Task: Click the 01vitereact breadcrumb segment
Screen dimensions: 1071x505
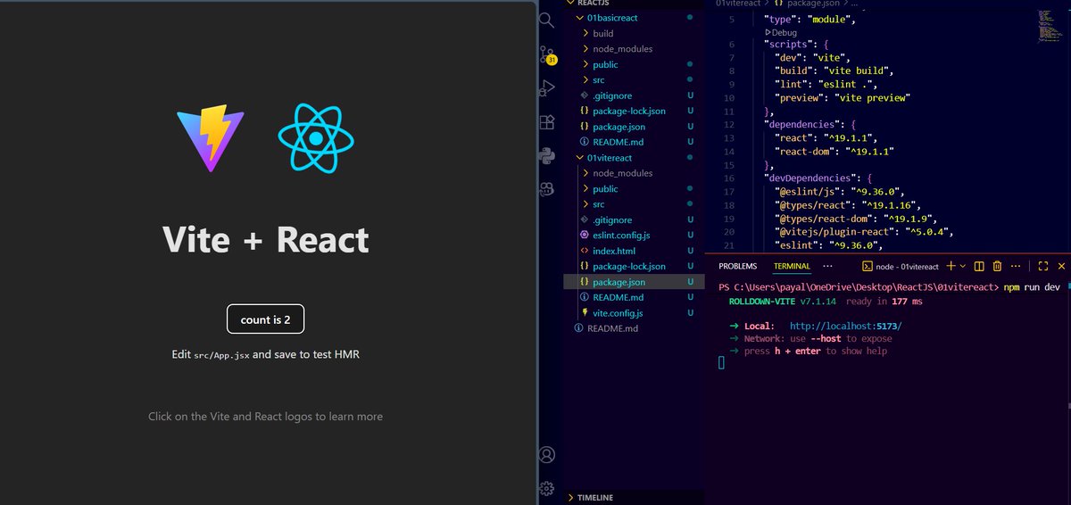Action: pos(737,4)
